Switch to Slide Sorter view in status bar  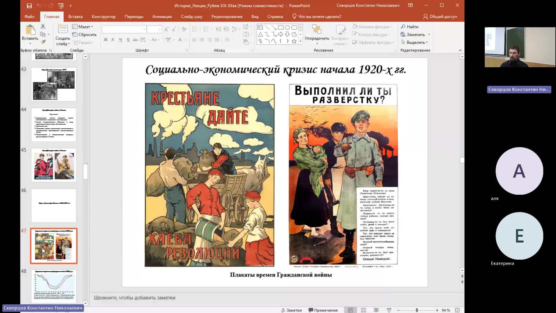click(x=363, y=310)
